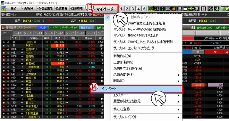The image size is (229, 121).
Task: Click the green connection status icon
Action: tap(191, 9)
